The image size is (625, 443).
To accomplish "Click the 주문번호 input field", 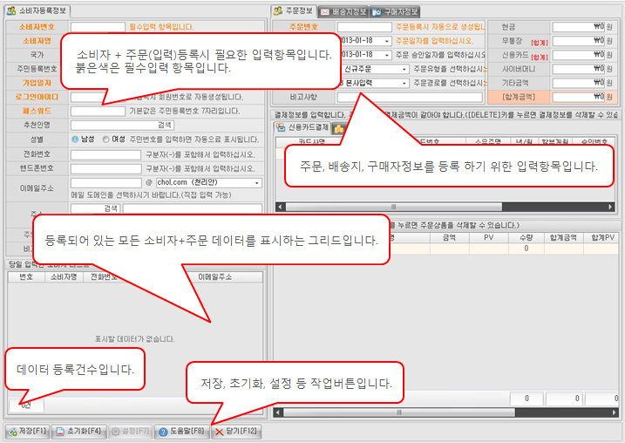I will 364,27.
